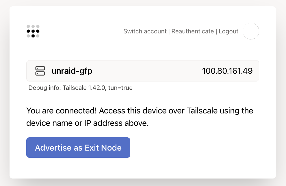Log out using the Logout link

[229, 31]
